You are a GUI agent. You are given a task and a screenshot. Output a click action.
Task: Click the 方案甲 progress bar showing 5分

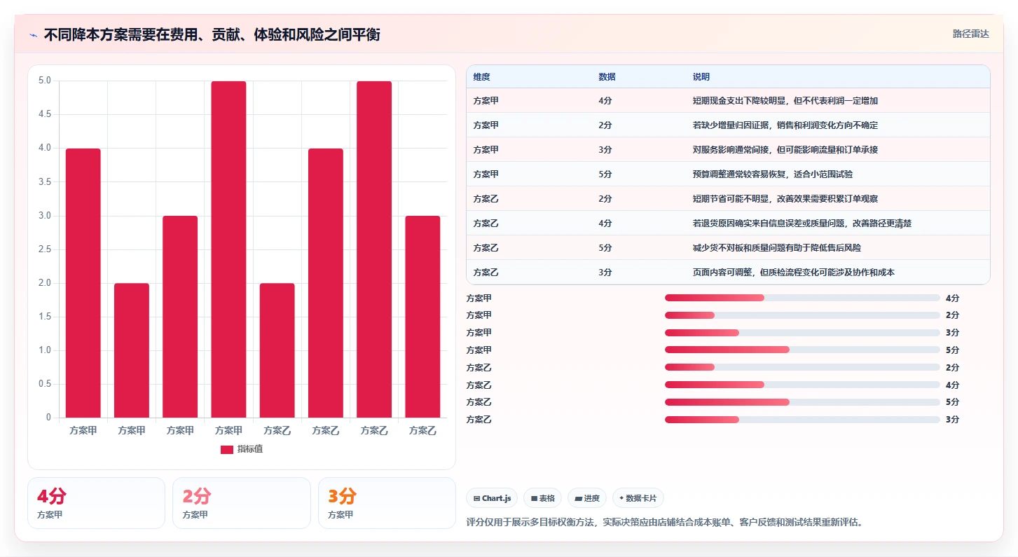802,350
